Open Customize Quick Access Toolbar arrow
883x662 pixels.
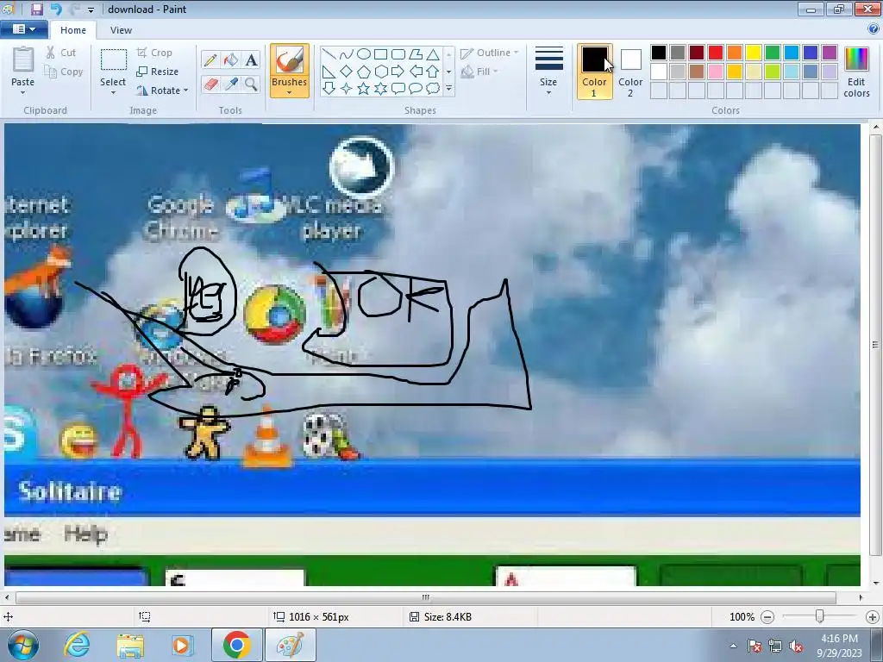[x=91, y=9]
